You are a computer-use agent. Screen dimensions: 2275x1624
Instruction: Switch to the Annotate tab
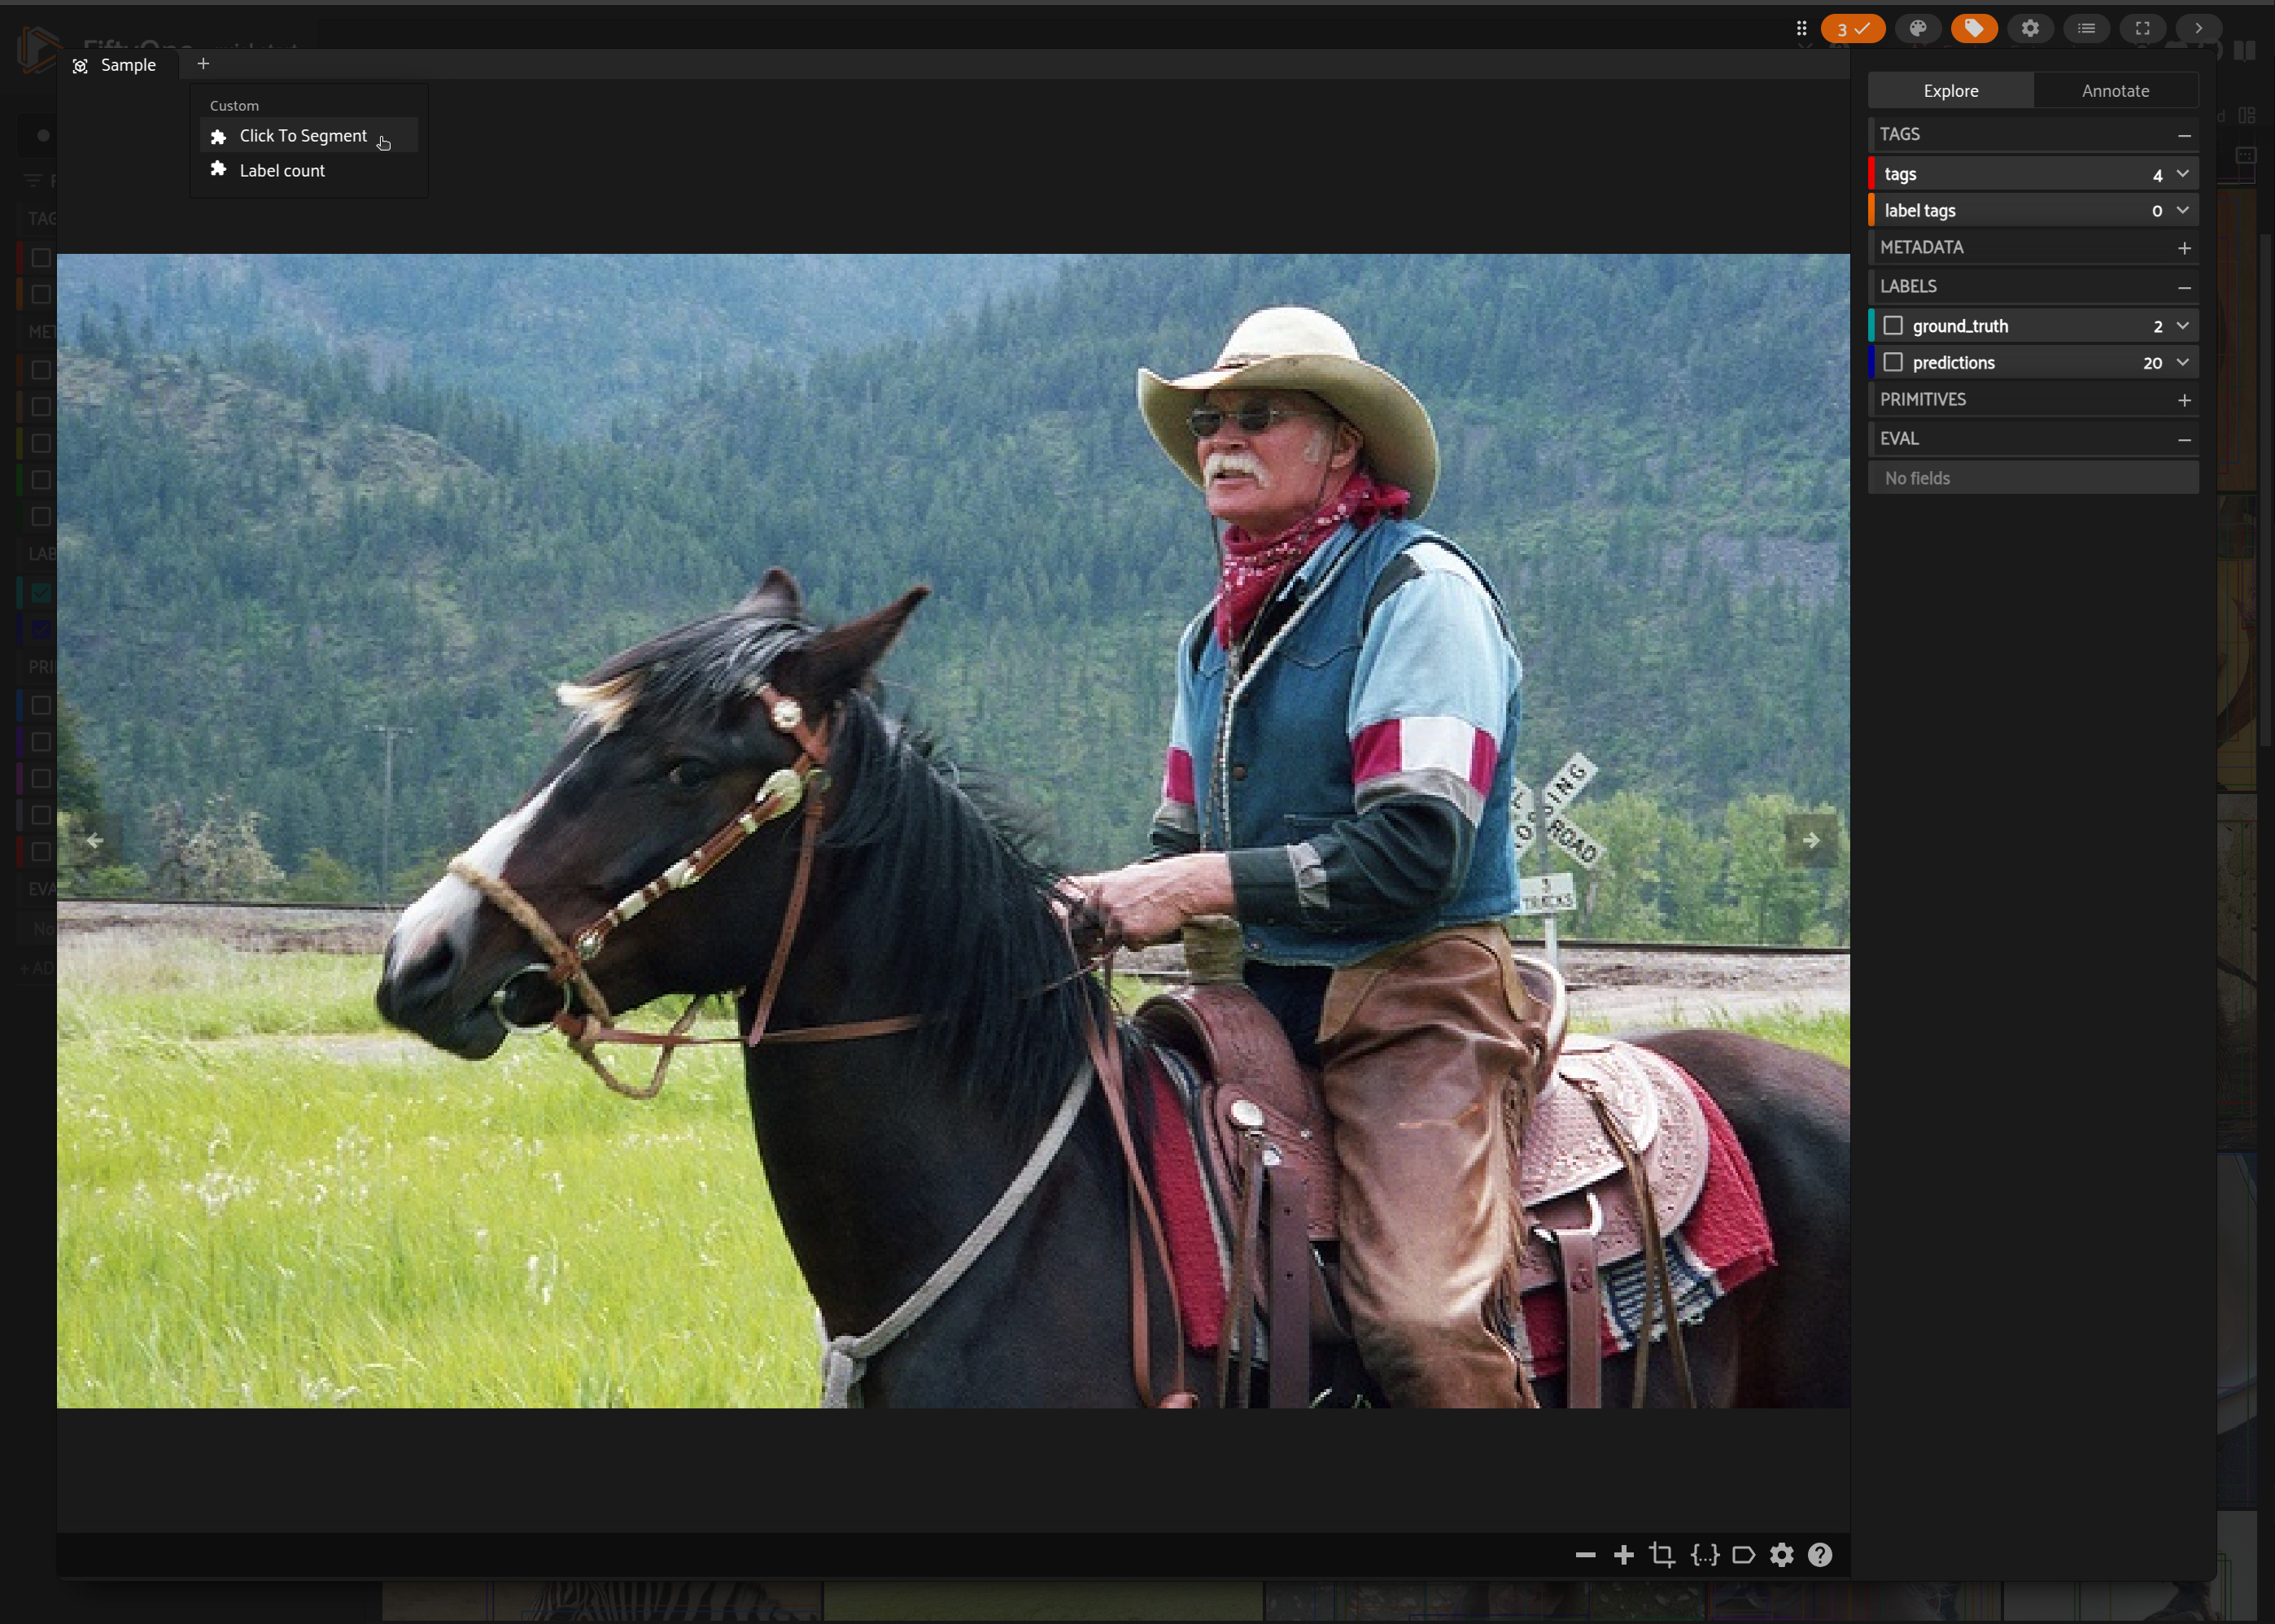(x=2115, y=91)
